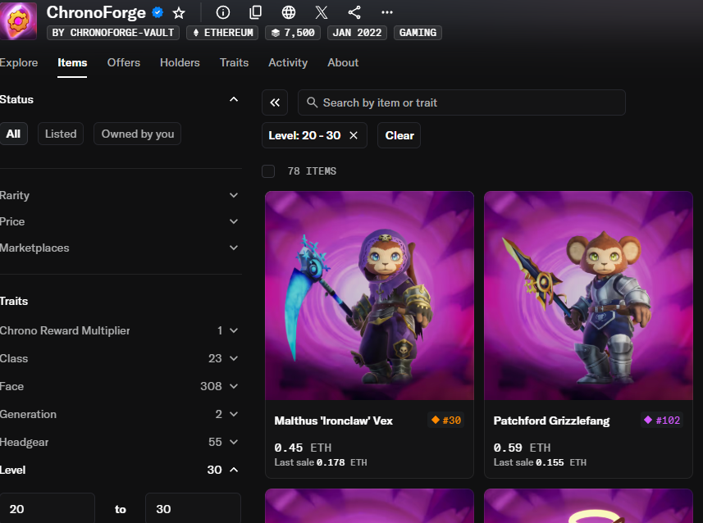Click the 0.59 ETH price
This screenshot has width=703, height=523.
tap(522, 448)
